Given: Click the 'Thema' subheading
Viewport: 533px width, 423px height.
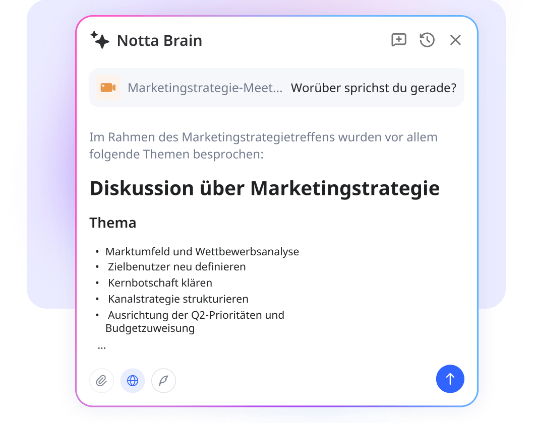Looking at the screenshot, I should (113, 223).
